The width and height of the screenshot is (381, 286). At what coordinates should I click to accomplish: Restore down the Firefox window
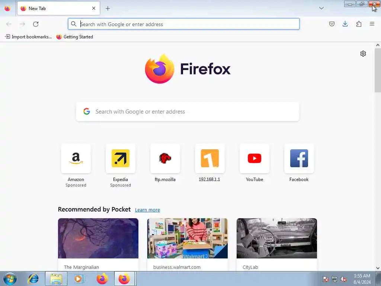pos(362,4)
